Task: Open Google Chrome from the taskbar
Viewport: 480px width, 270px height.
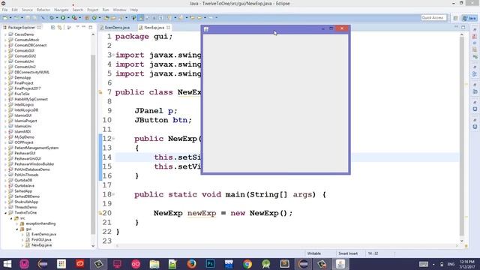Action: pos(247,264)
